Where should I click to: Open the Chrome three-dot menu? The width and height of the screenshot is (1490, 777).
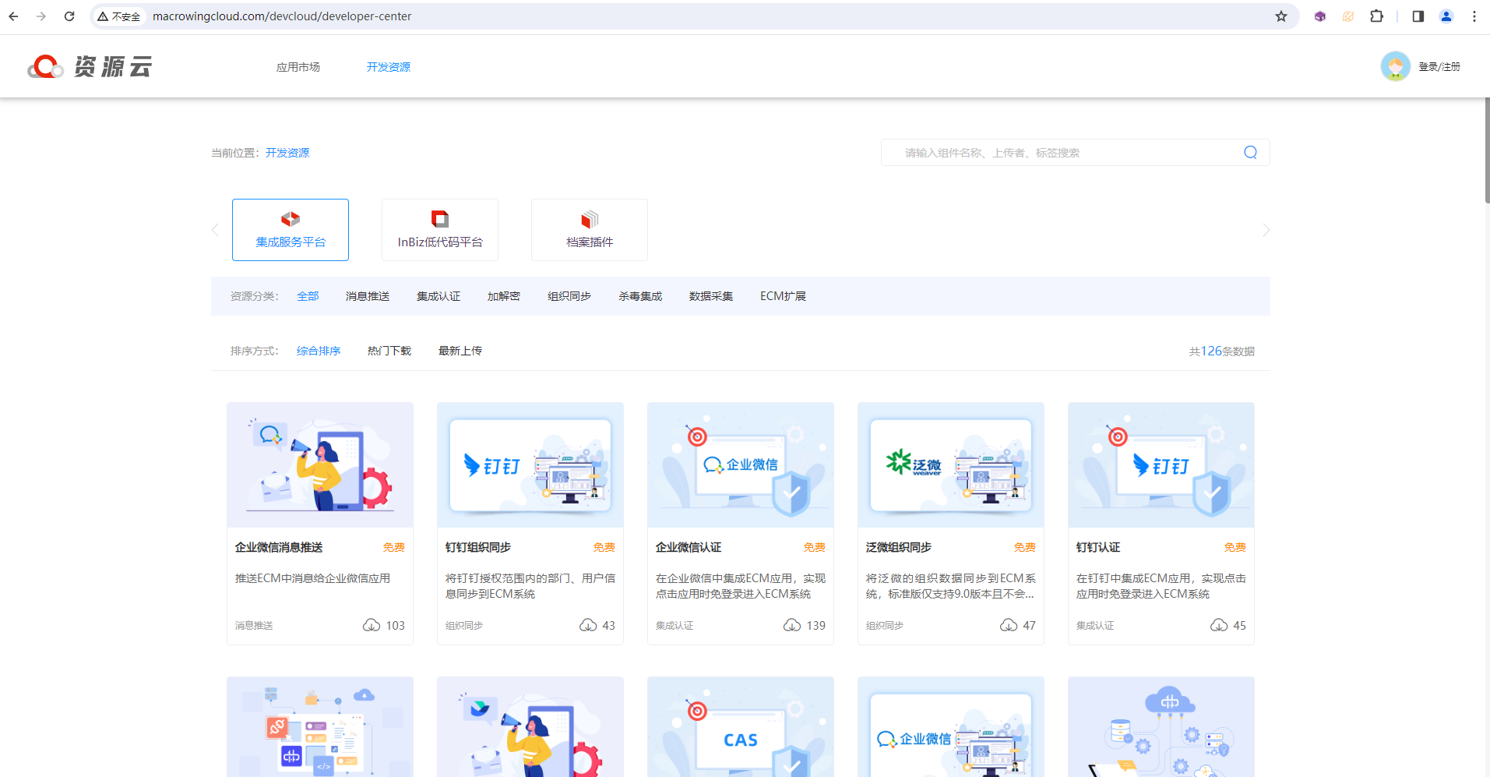coord(1474,16)
